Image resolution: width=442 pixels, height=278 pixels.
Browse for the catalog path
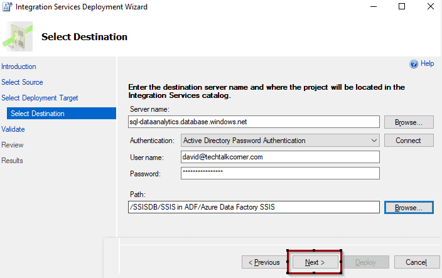409,208
